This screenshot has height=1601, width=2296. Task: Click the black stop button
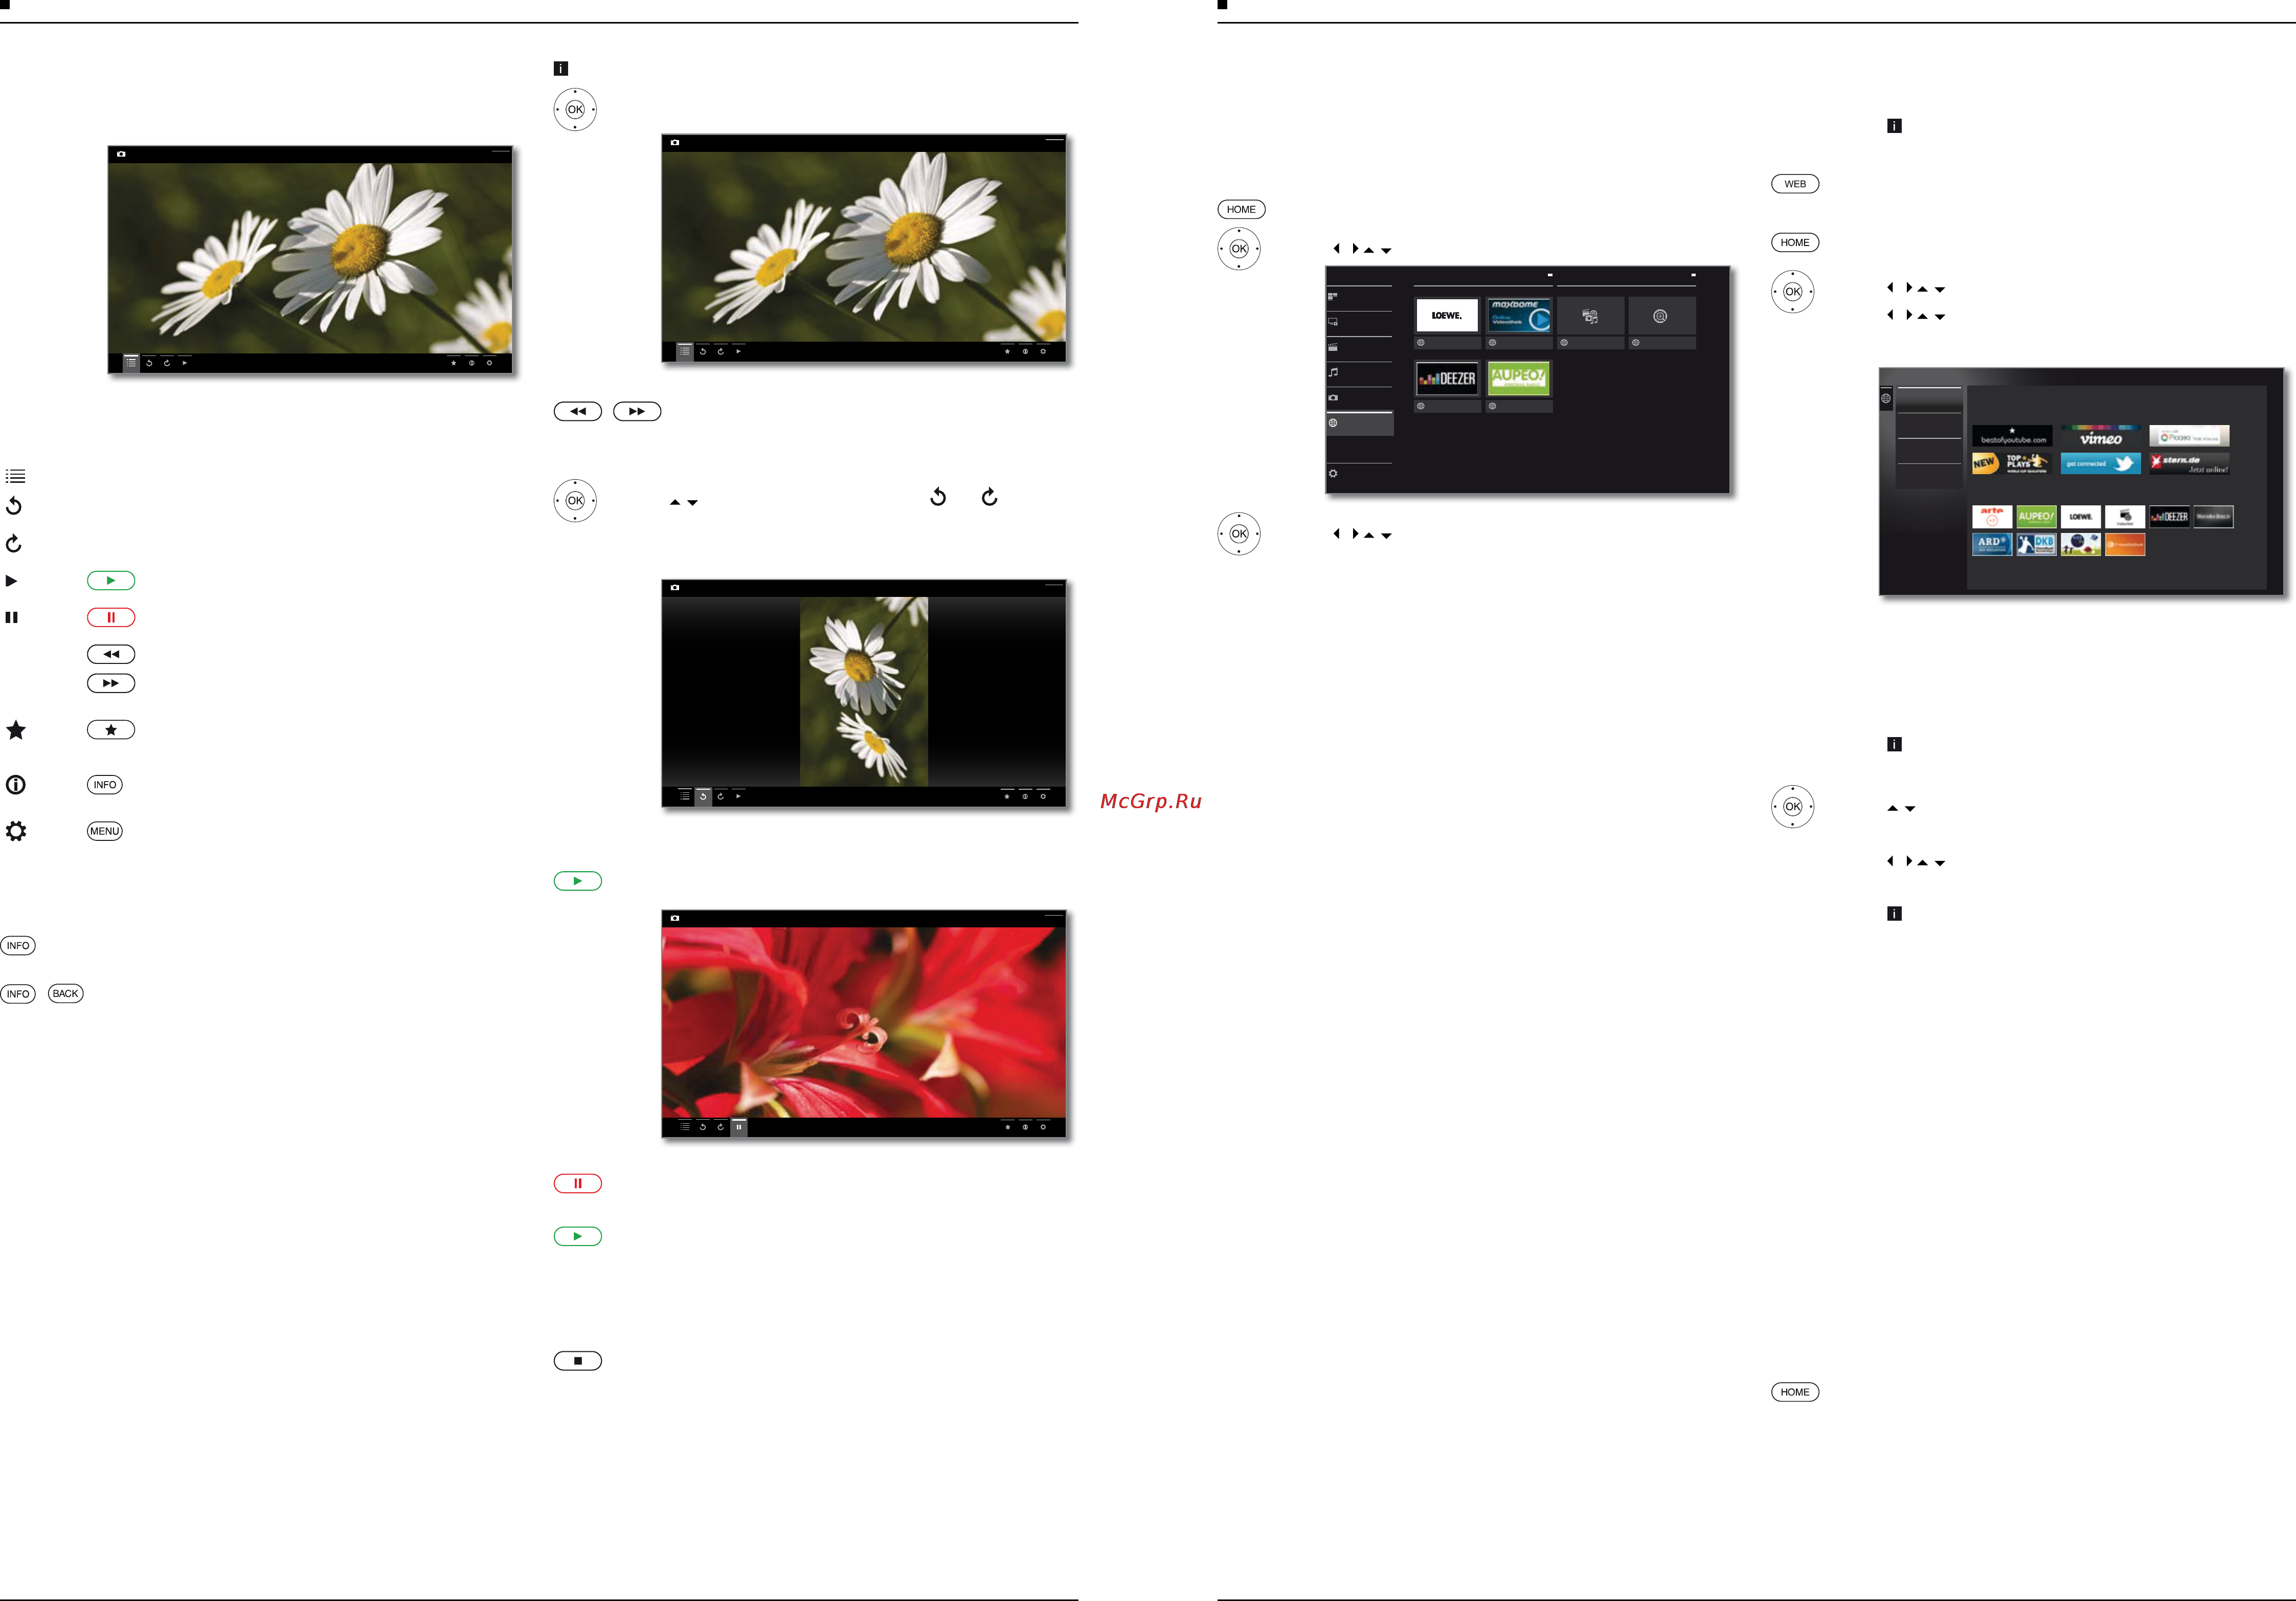(x=578, y=1361)
